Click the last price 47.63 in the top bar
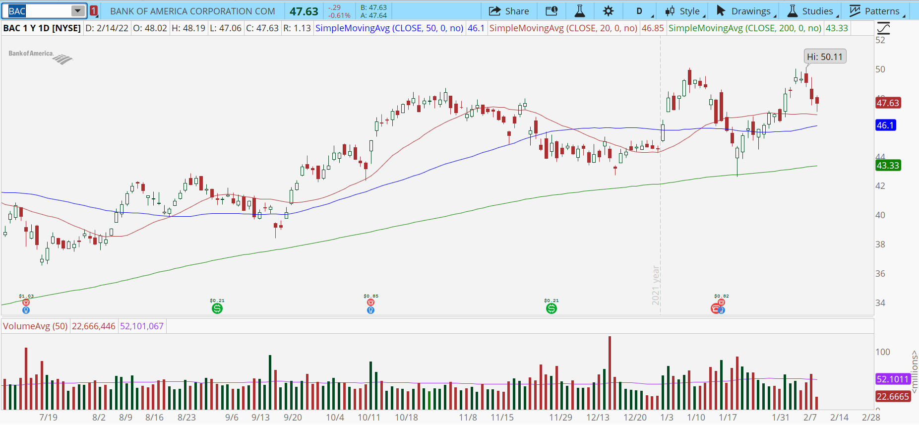The width and height of the screenshot is (919, 425). point(304,11)
